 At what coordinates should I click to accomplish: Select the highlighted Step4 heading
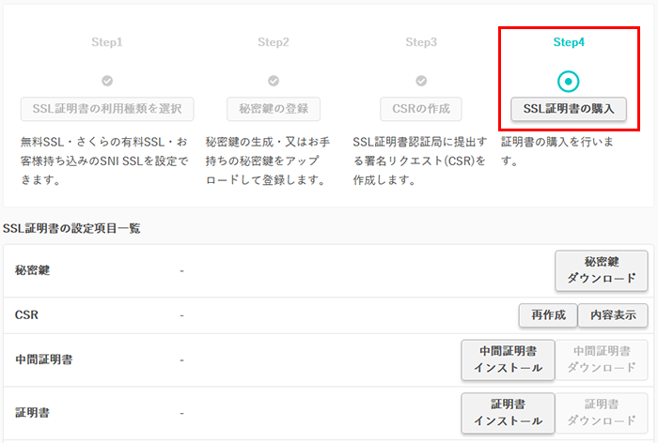[569, 42]
